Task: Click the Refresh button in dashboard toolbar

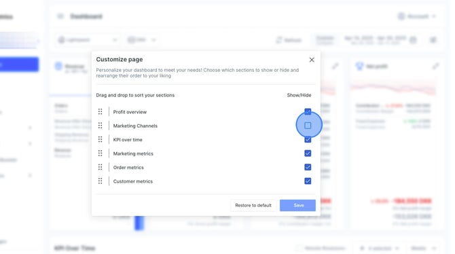Action: tap(289, 40)
